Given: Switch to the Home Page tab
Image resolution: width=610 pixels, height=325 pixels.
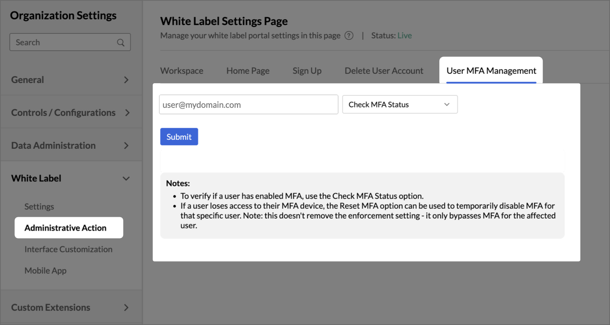Looking at the screenshot, I should pyautogui.click(x=248, y=71).
